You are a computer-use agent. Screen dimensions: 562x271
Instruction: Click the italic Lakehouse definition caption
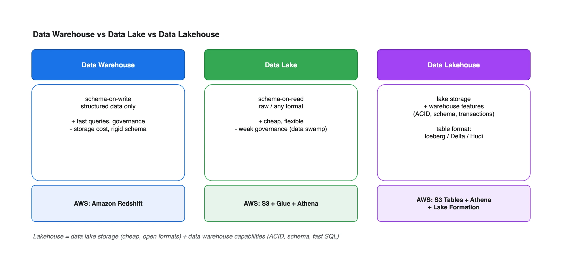(x=186, y=236)
